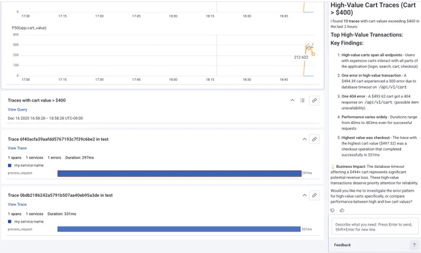Screen dimensions: 421x253
Task: Click the 'Key Findings:' heading
Action: pos(347,43)
